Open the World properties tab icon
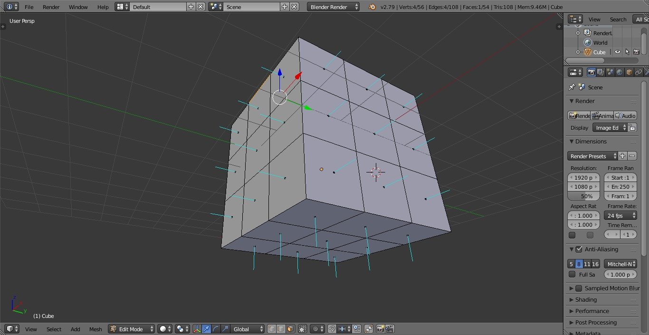The height and width of the screenshot is (335, 649). [620, 72]
